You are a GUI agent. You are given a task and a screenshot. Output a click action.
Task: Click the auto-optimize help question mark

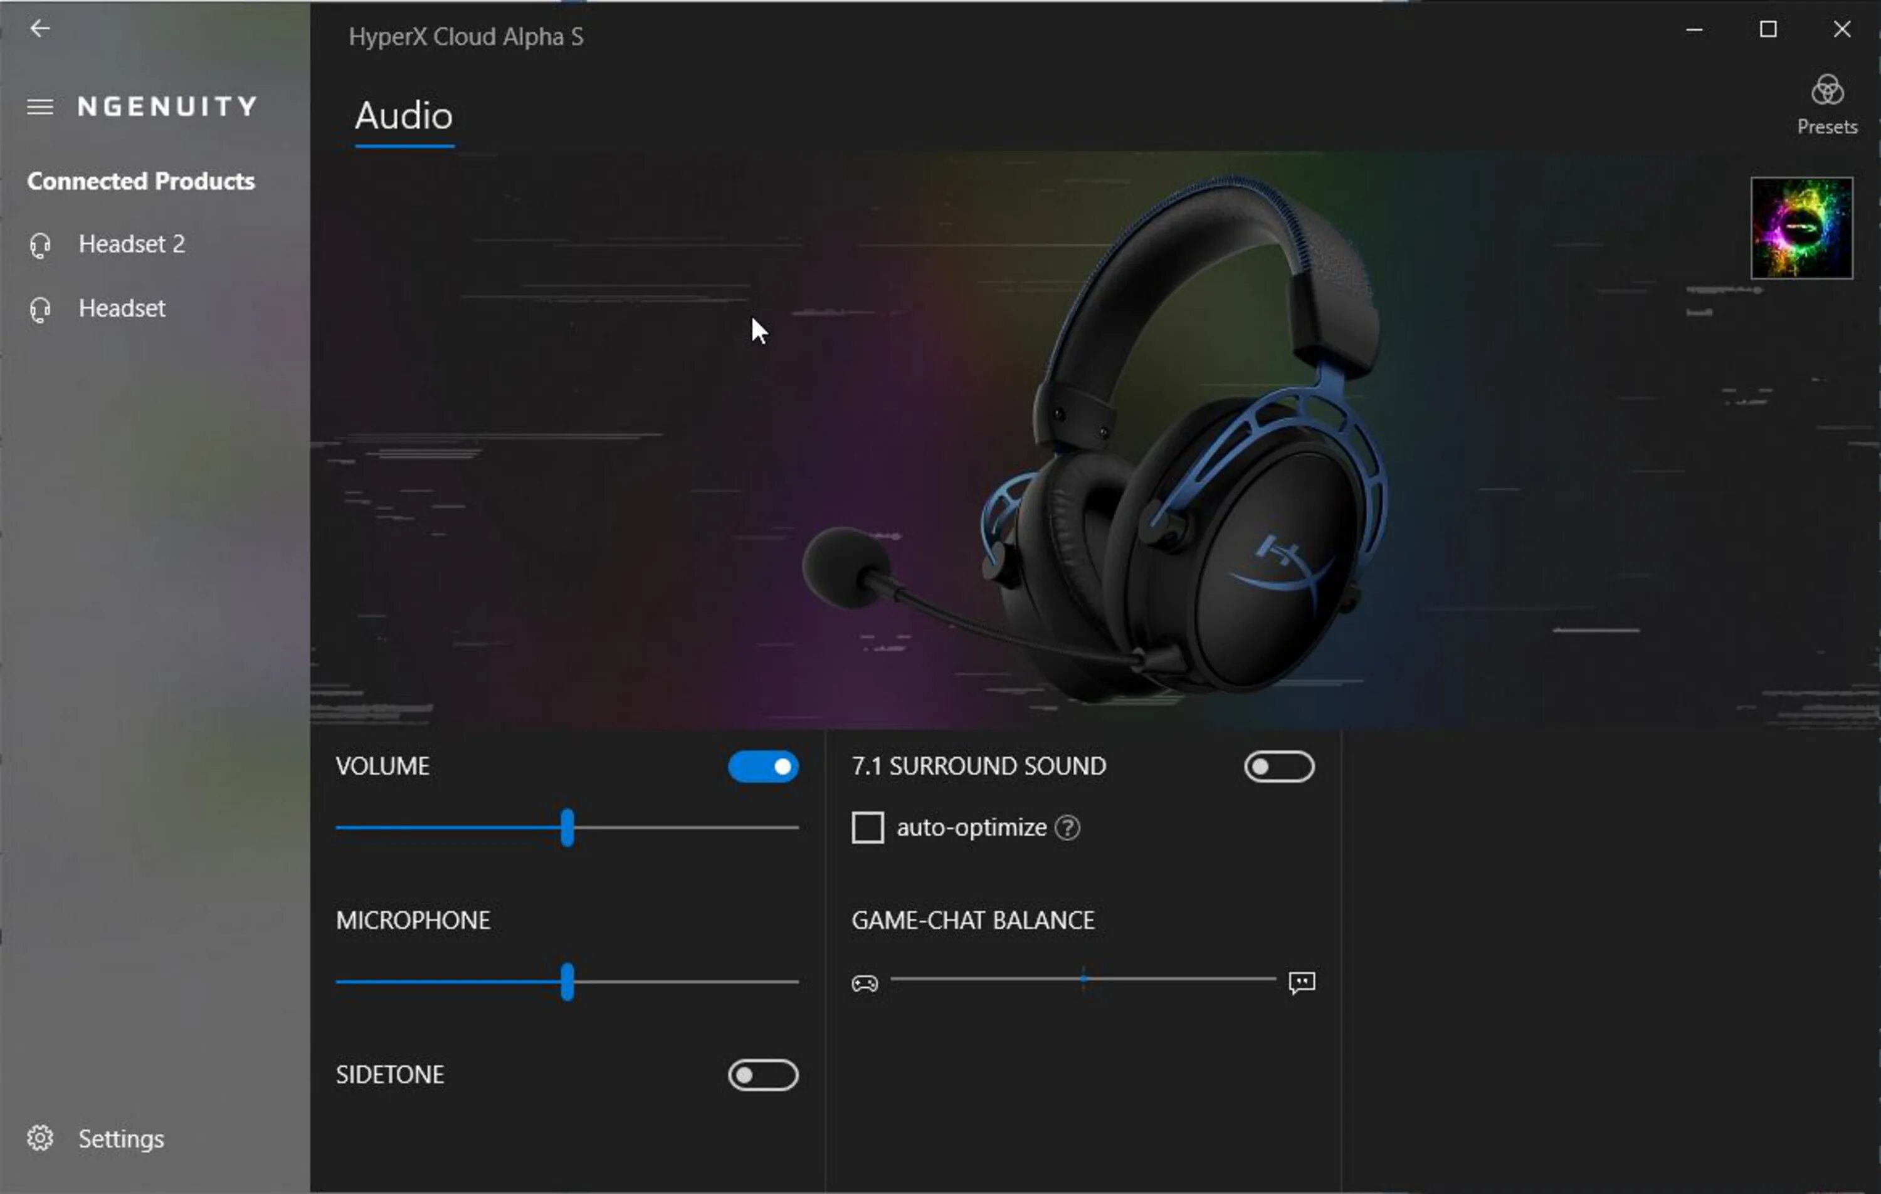click(x=1068, y=827)
